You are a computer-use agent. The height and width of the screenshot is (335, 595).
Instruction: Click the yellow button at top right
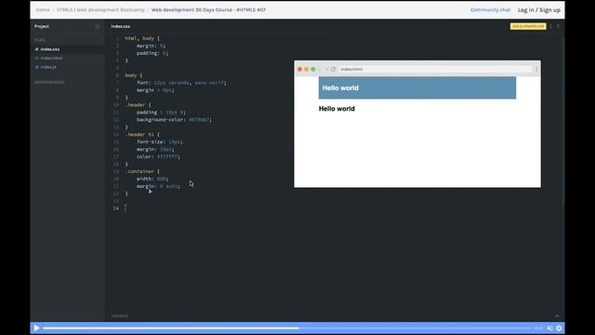point(528,26)
